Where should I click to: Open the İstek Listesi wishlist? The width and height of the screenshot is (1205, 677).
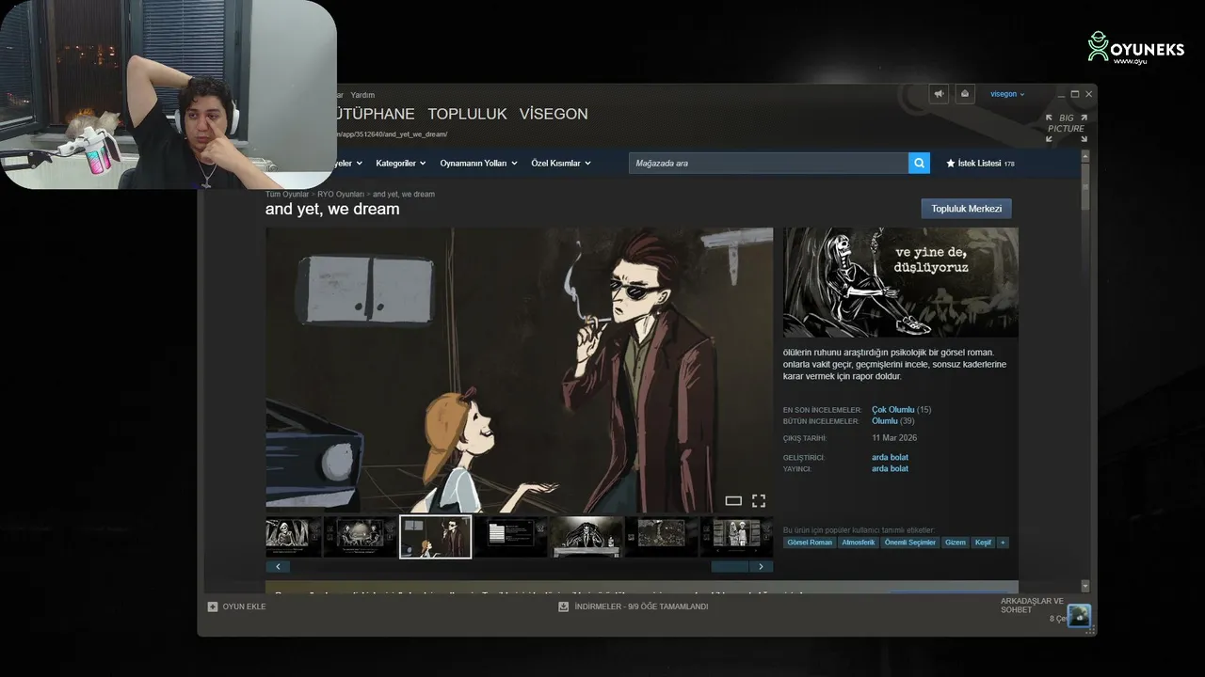click(x=980, y=164)
